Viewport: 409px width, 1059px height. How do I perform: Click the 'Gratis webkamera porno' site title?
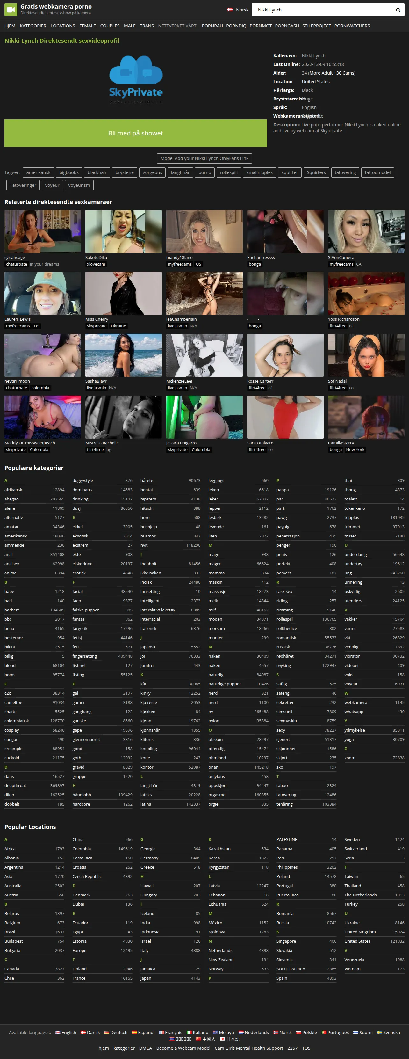(x=56, y=7)
